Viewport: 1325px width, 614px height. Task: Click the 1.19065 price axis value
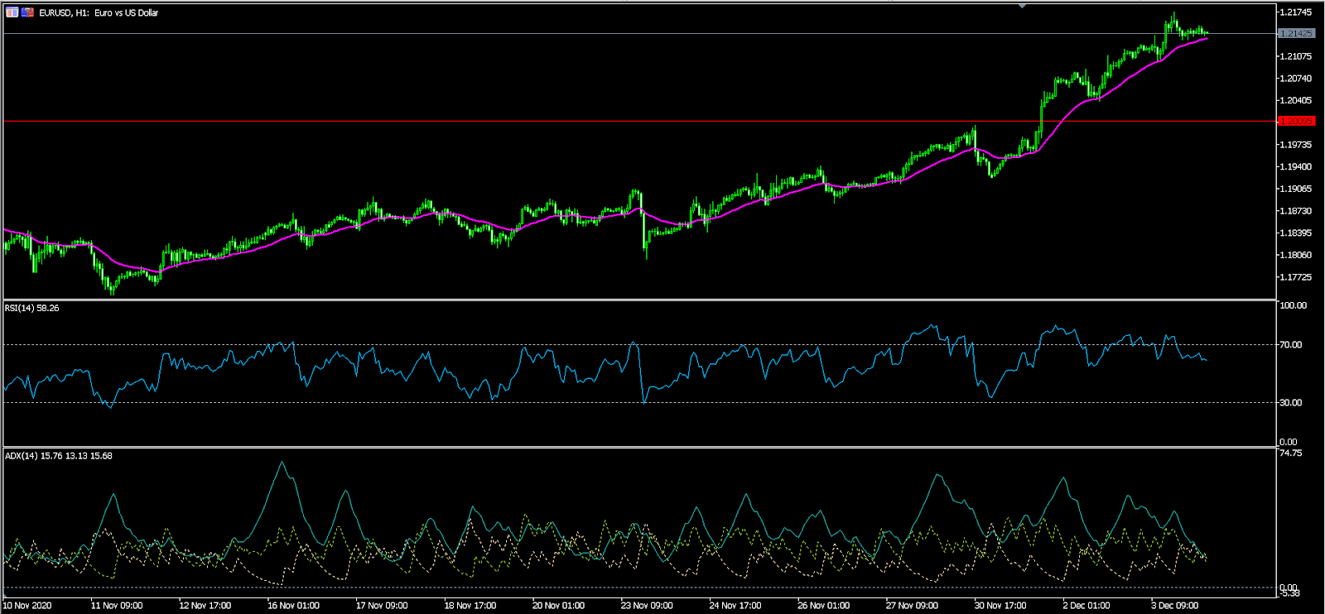[1296, 189]
